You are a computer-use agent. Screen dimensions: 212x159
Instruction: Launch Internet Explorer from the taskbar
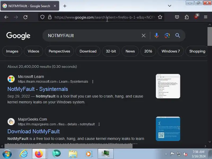tap(24, 154)
